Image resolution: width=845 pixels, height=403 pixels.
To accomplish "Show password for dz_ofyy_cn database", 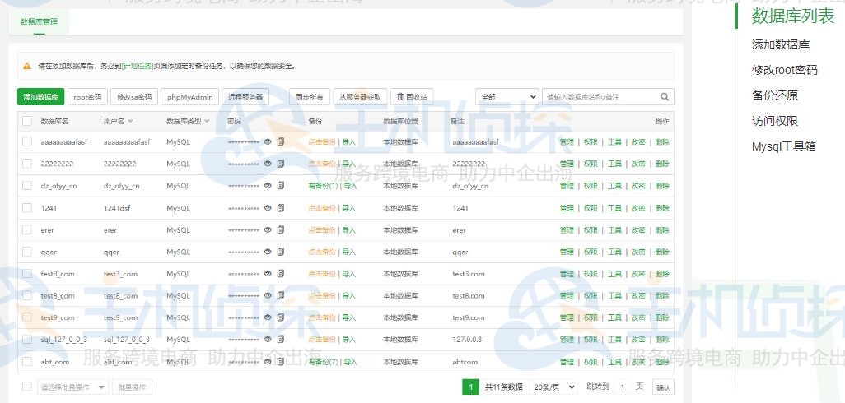I will pos(268,186).
